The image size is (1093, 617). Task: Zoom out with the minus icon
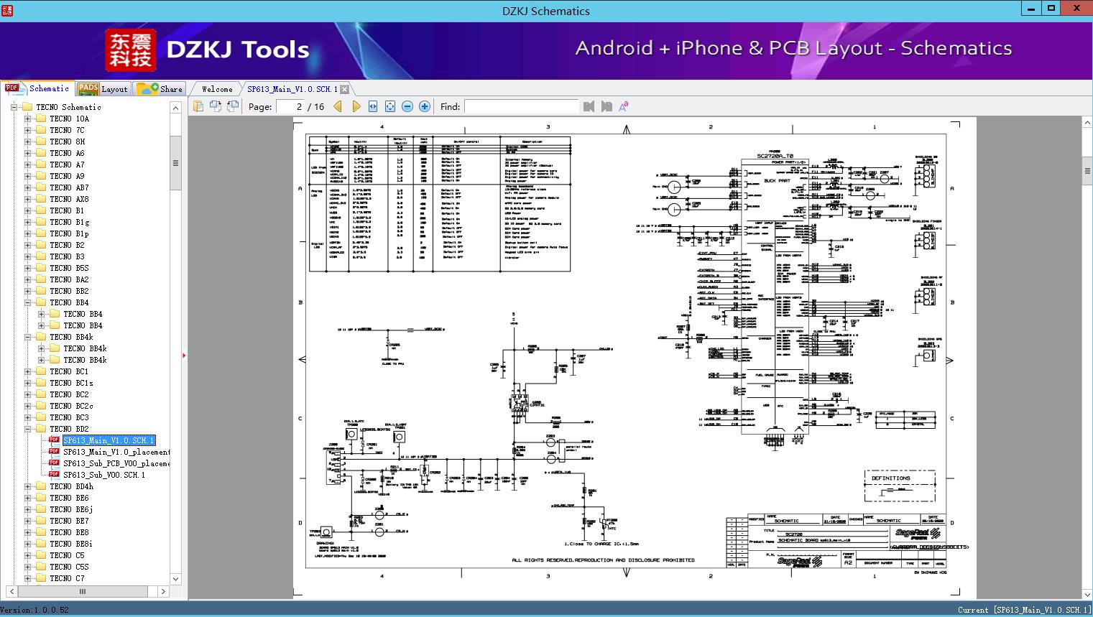[x=407, y=106]
